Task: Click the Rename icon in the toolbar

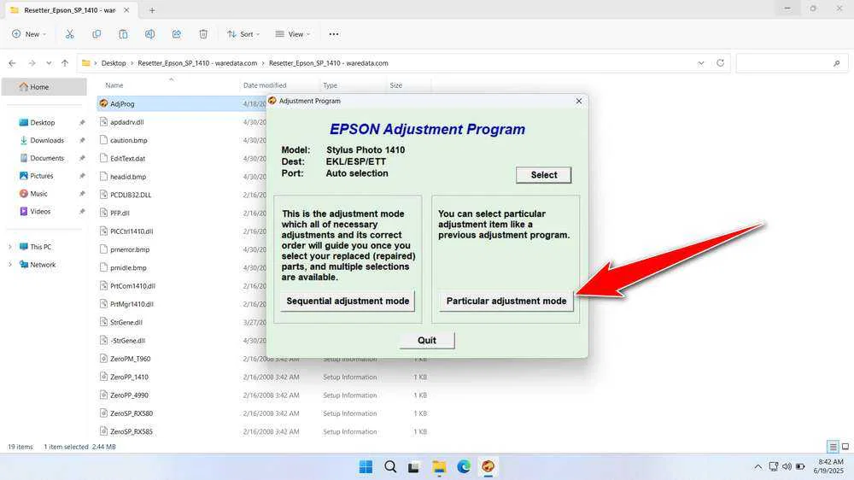Action: 149,34
